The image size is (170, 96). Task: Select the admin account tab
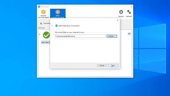[x=58, y=14]
